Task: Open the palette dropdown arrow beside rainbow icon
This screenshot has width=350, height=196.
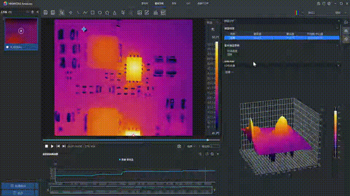Action: click(302, 13)
